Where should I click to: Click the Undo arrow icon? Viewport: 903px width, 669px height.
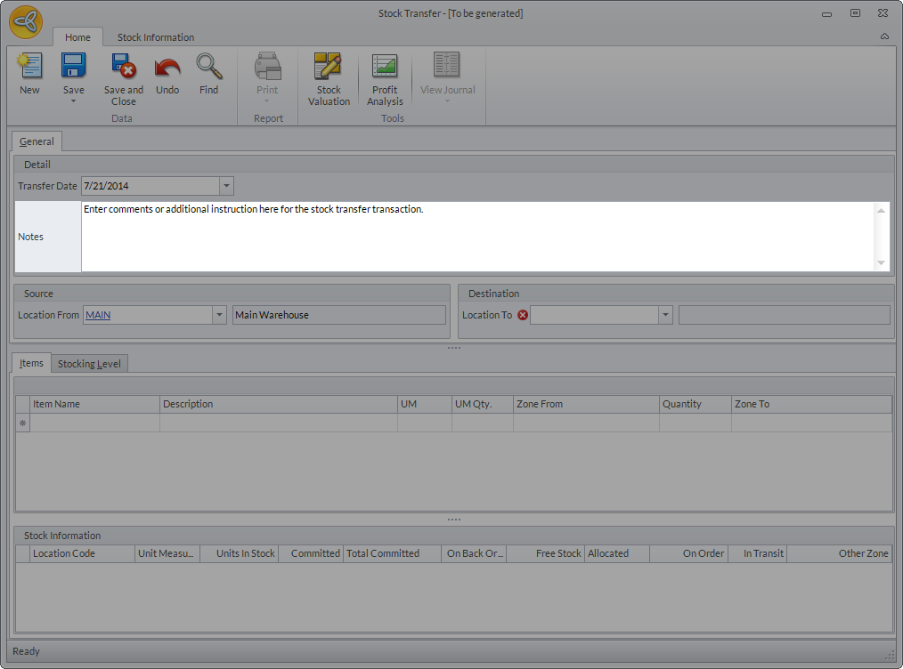167,67
